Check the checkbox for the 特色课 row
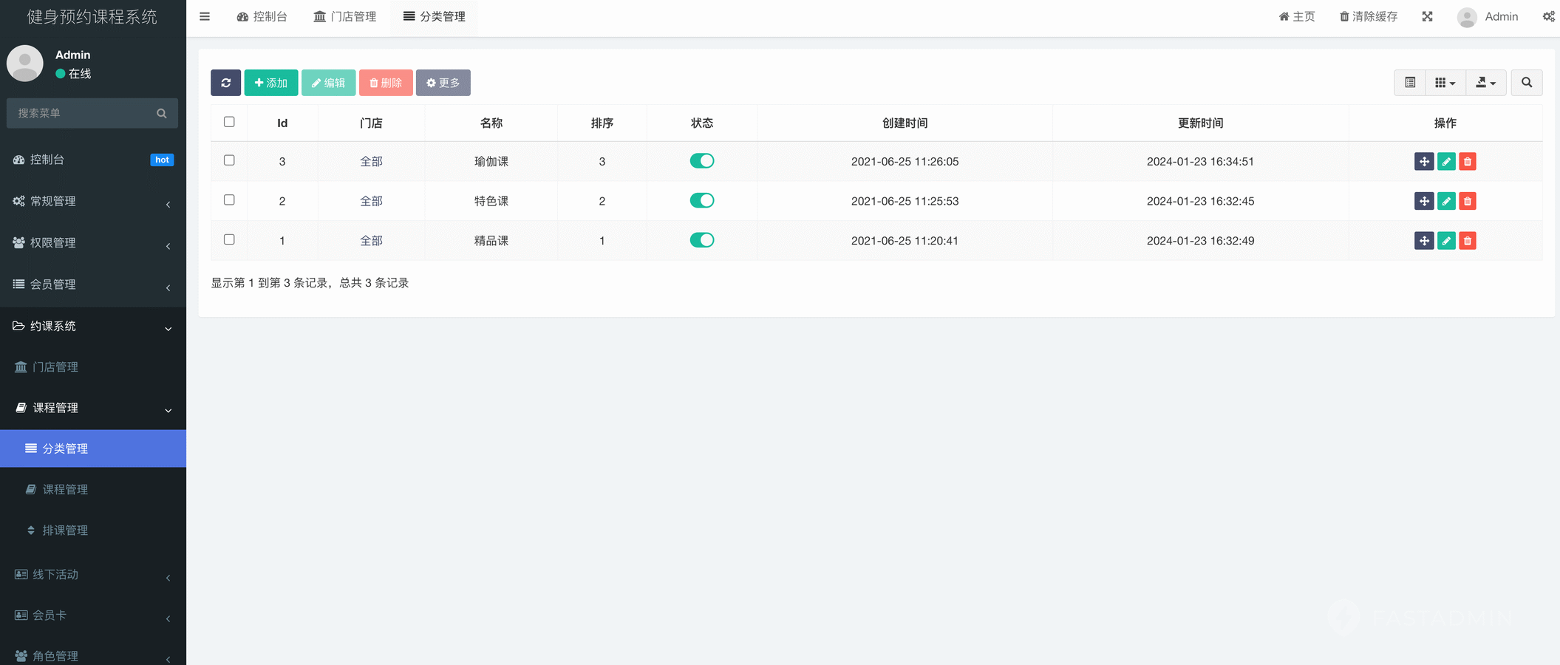This screenshot has height=665, width=1560. (x=229, y=200)
